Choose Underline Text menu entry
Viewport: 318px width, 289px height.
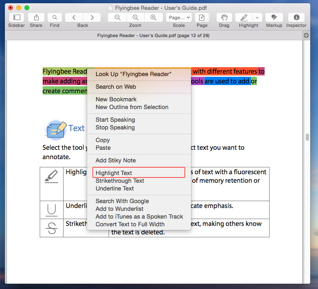[139, 188]
